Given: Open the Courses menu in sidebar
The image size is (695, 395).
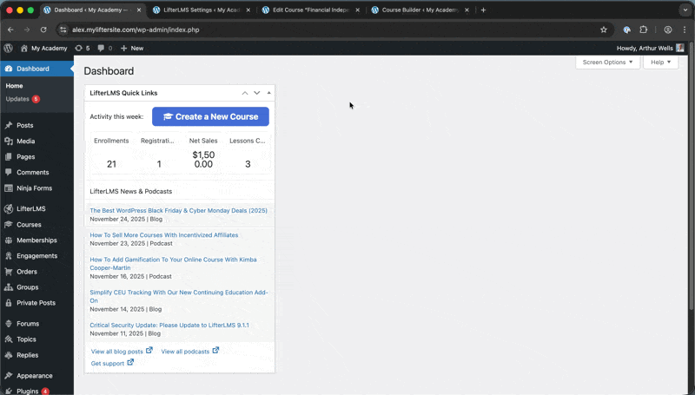Looking at the screenshot, I should (x=29, y=225).
